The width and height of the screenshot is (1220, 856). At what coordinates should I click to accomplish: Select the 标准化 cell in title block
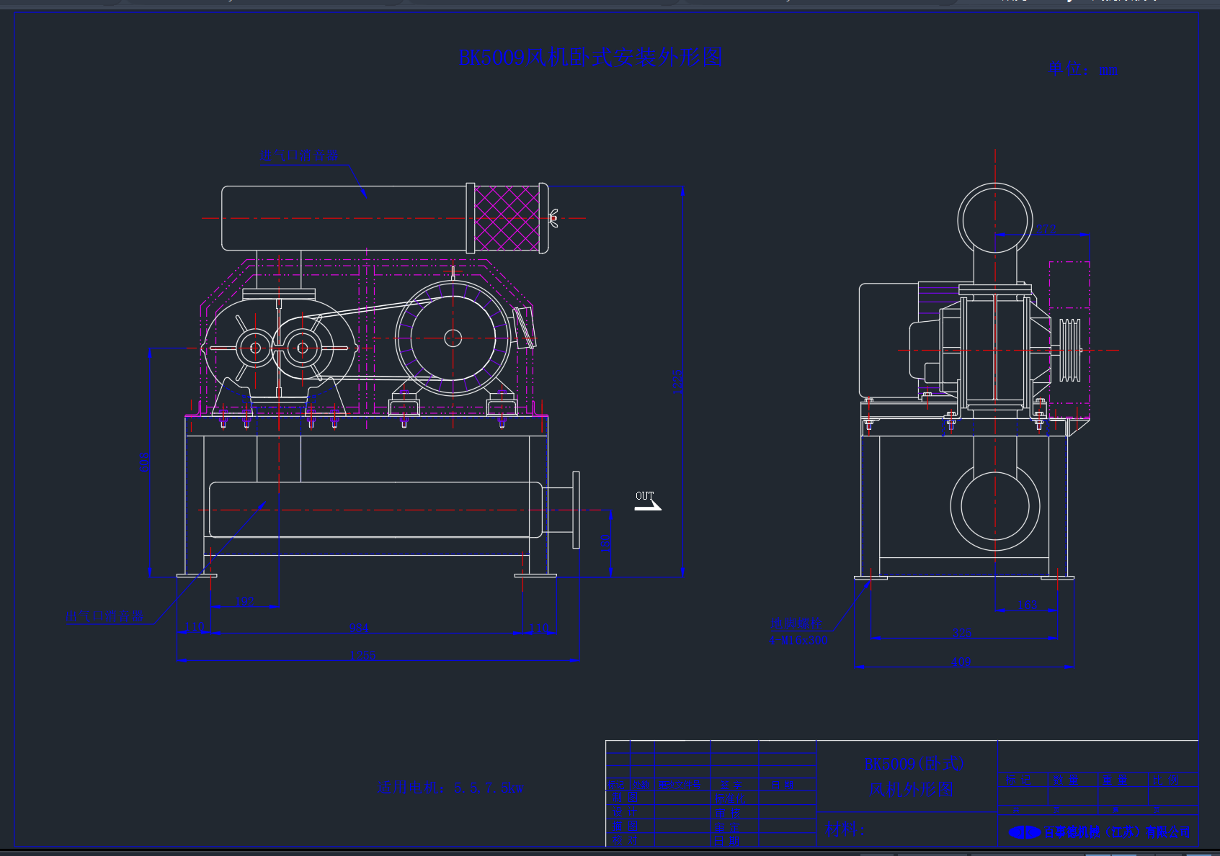pos(730,798)
